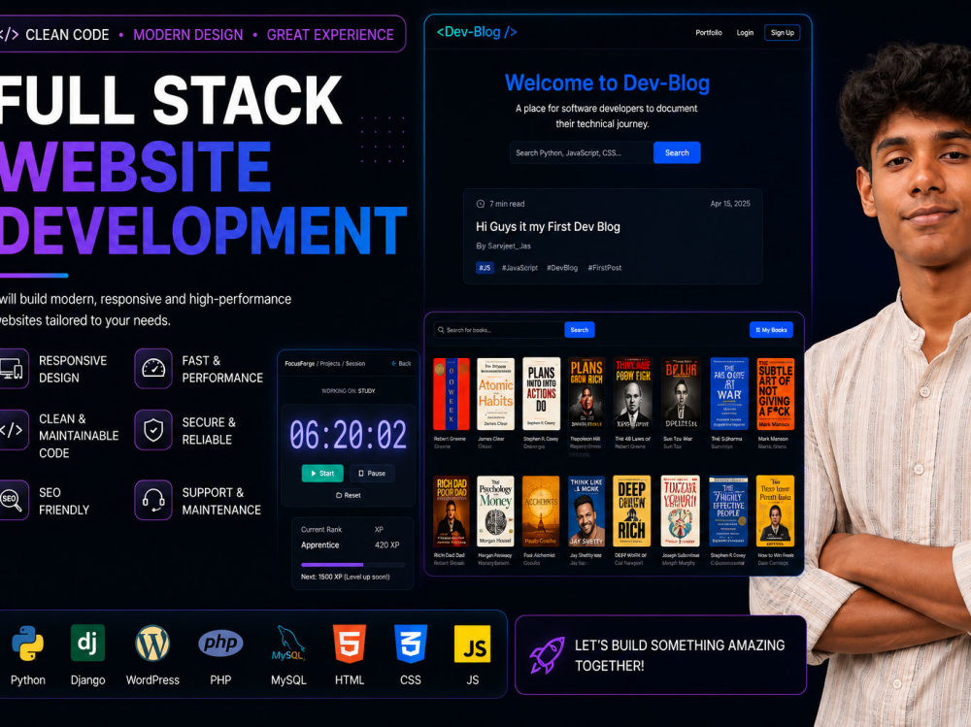Click the Responsive Design devices icon
The image size is (971, 727).
[x=11, y=369]
